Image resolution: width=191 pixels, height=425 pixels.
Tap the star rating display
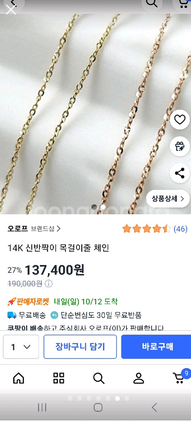point(147,229)
